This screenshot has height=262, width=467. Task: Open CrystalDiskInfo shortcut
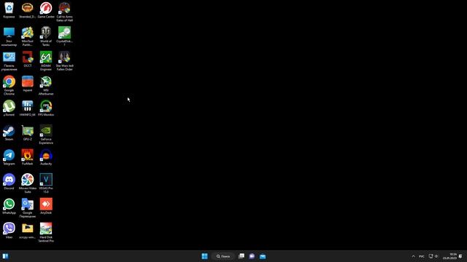point(64,36)
